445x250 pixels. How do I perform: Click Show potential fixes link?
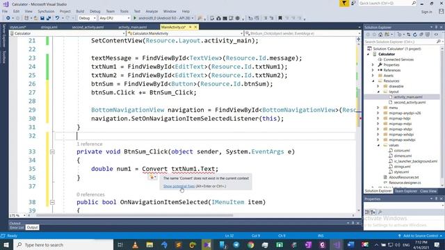click(x=179, y=186)
